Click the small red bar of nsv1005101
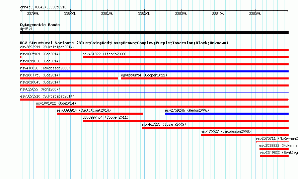The height and width of the screenshot is (179, 298). [x=20, y=57]
